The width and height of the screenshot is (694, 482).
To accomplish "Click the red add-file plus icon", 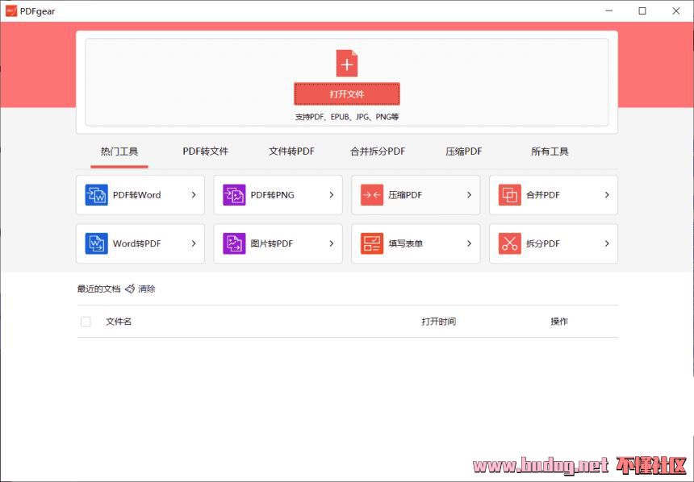I will point(346,63).
